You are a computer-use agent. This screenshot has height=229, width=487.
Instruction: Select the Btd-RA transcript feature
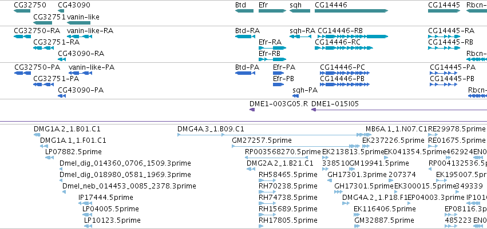[245, 37]
